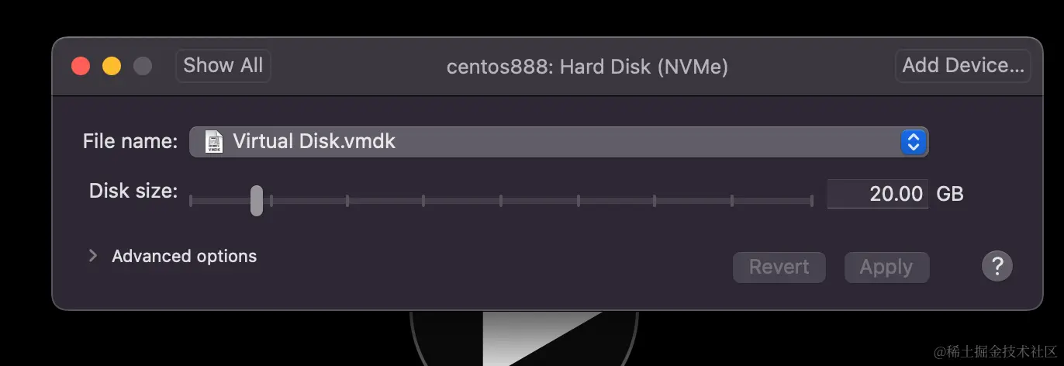Close the Hard Disk settings window
Screen dimensions: 1064x366
point(81,66)
